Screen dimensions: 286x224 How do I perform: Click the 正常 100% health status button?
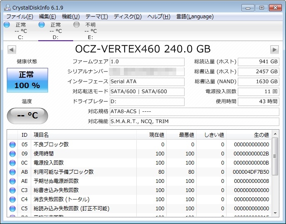(27, 80)
